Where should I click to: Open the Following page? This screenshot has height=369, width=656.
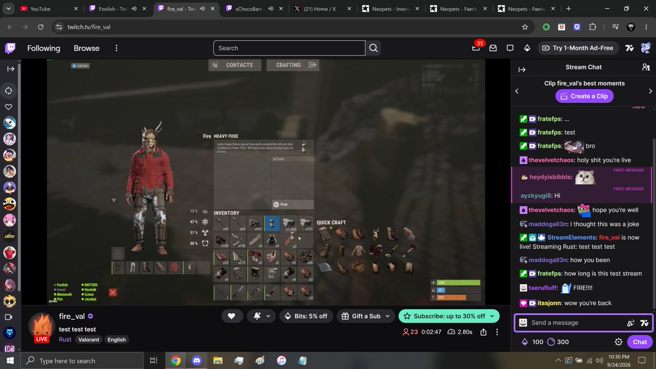point(44,48)
